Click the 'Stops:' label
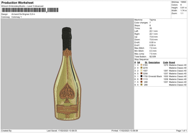This screenshot has height=133, width=188. pos(137,25)
